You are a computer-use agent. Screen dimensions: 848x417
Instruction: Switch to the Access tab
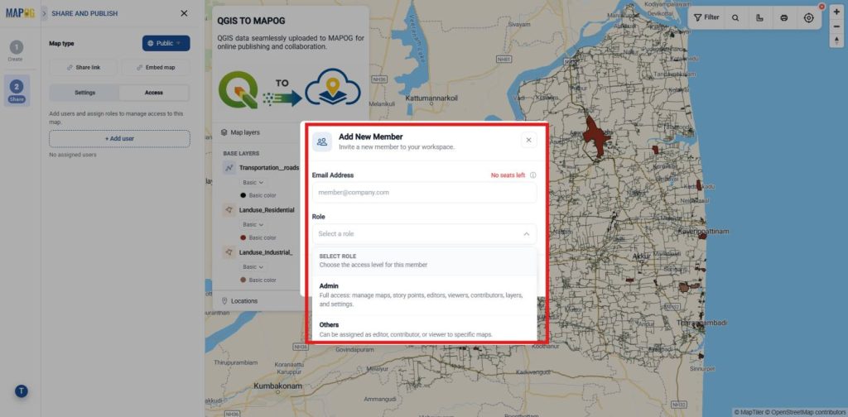point(153,93)
